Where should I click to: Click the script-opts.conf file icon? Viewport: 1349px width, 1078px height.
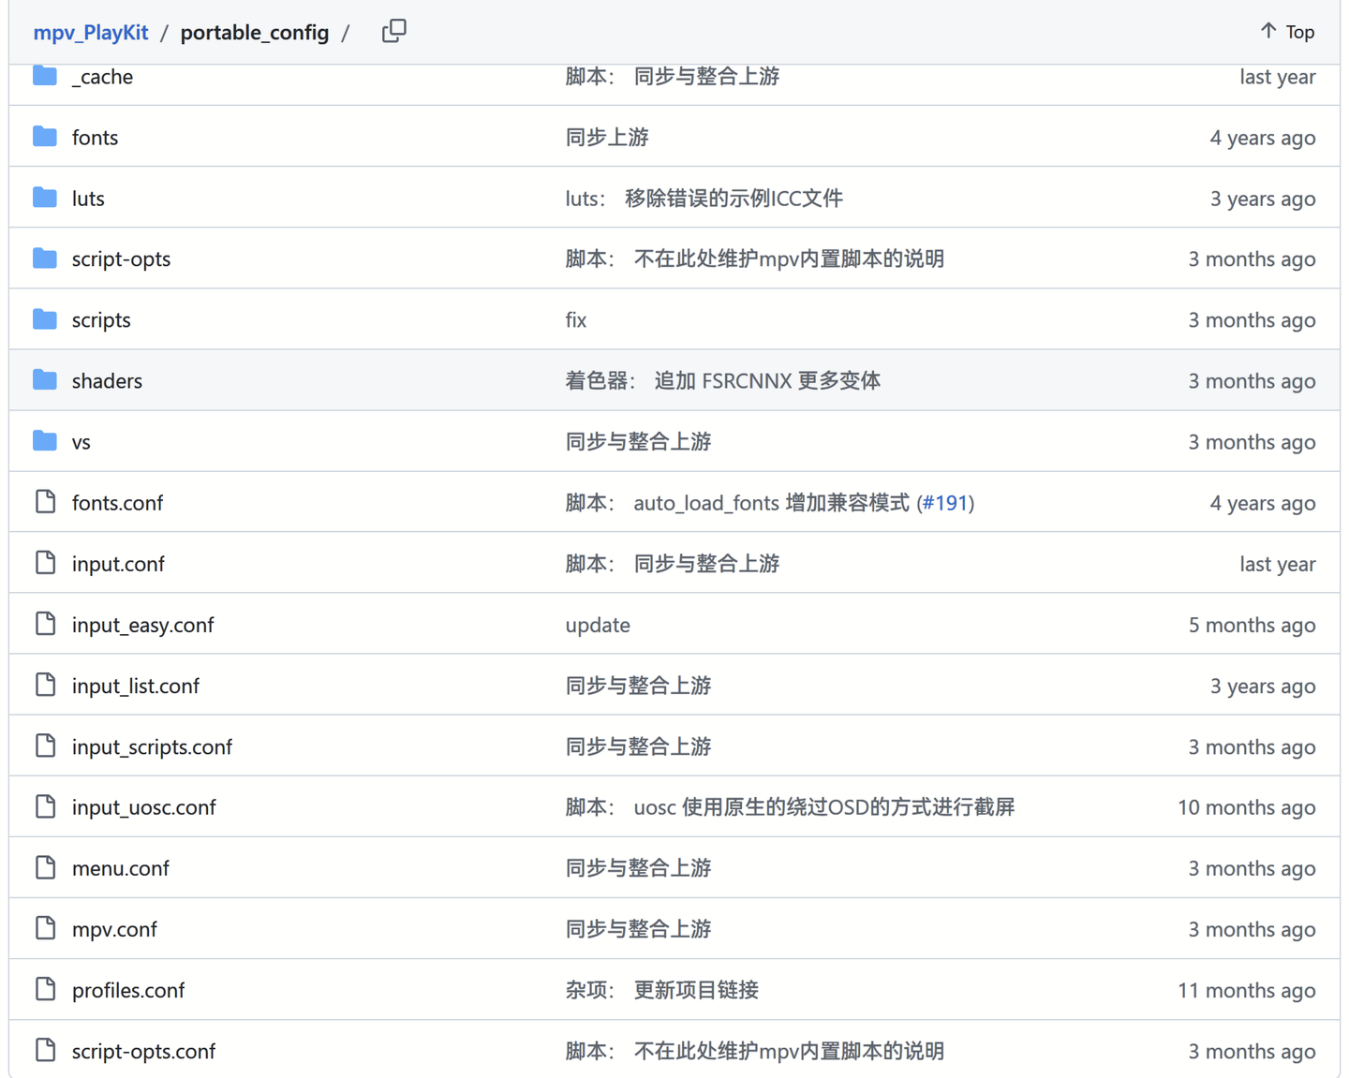point(45,1050)
